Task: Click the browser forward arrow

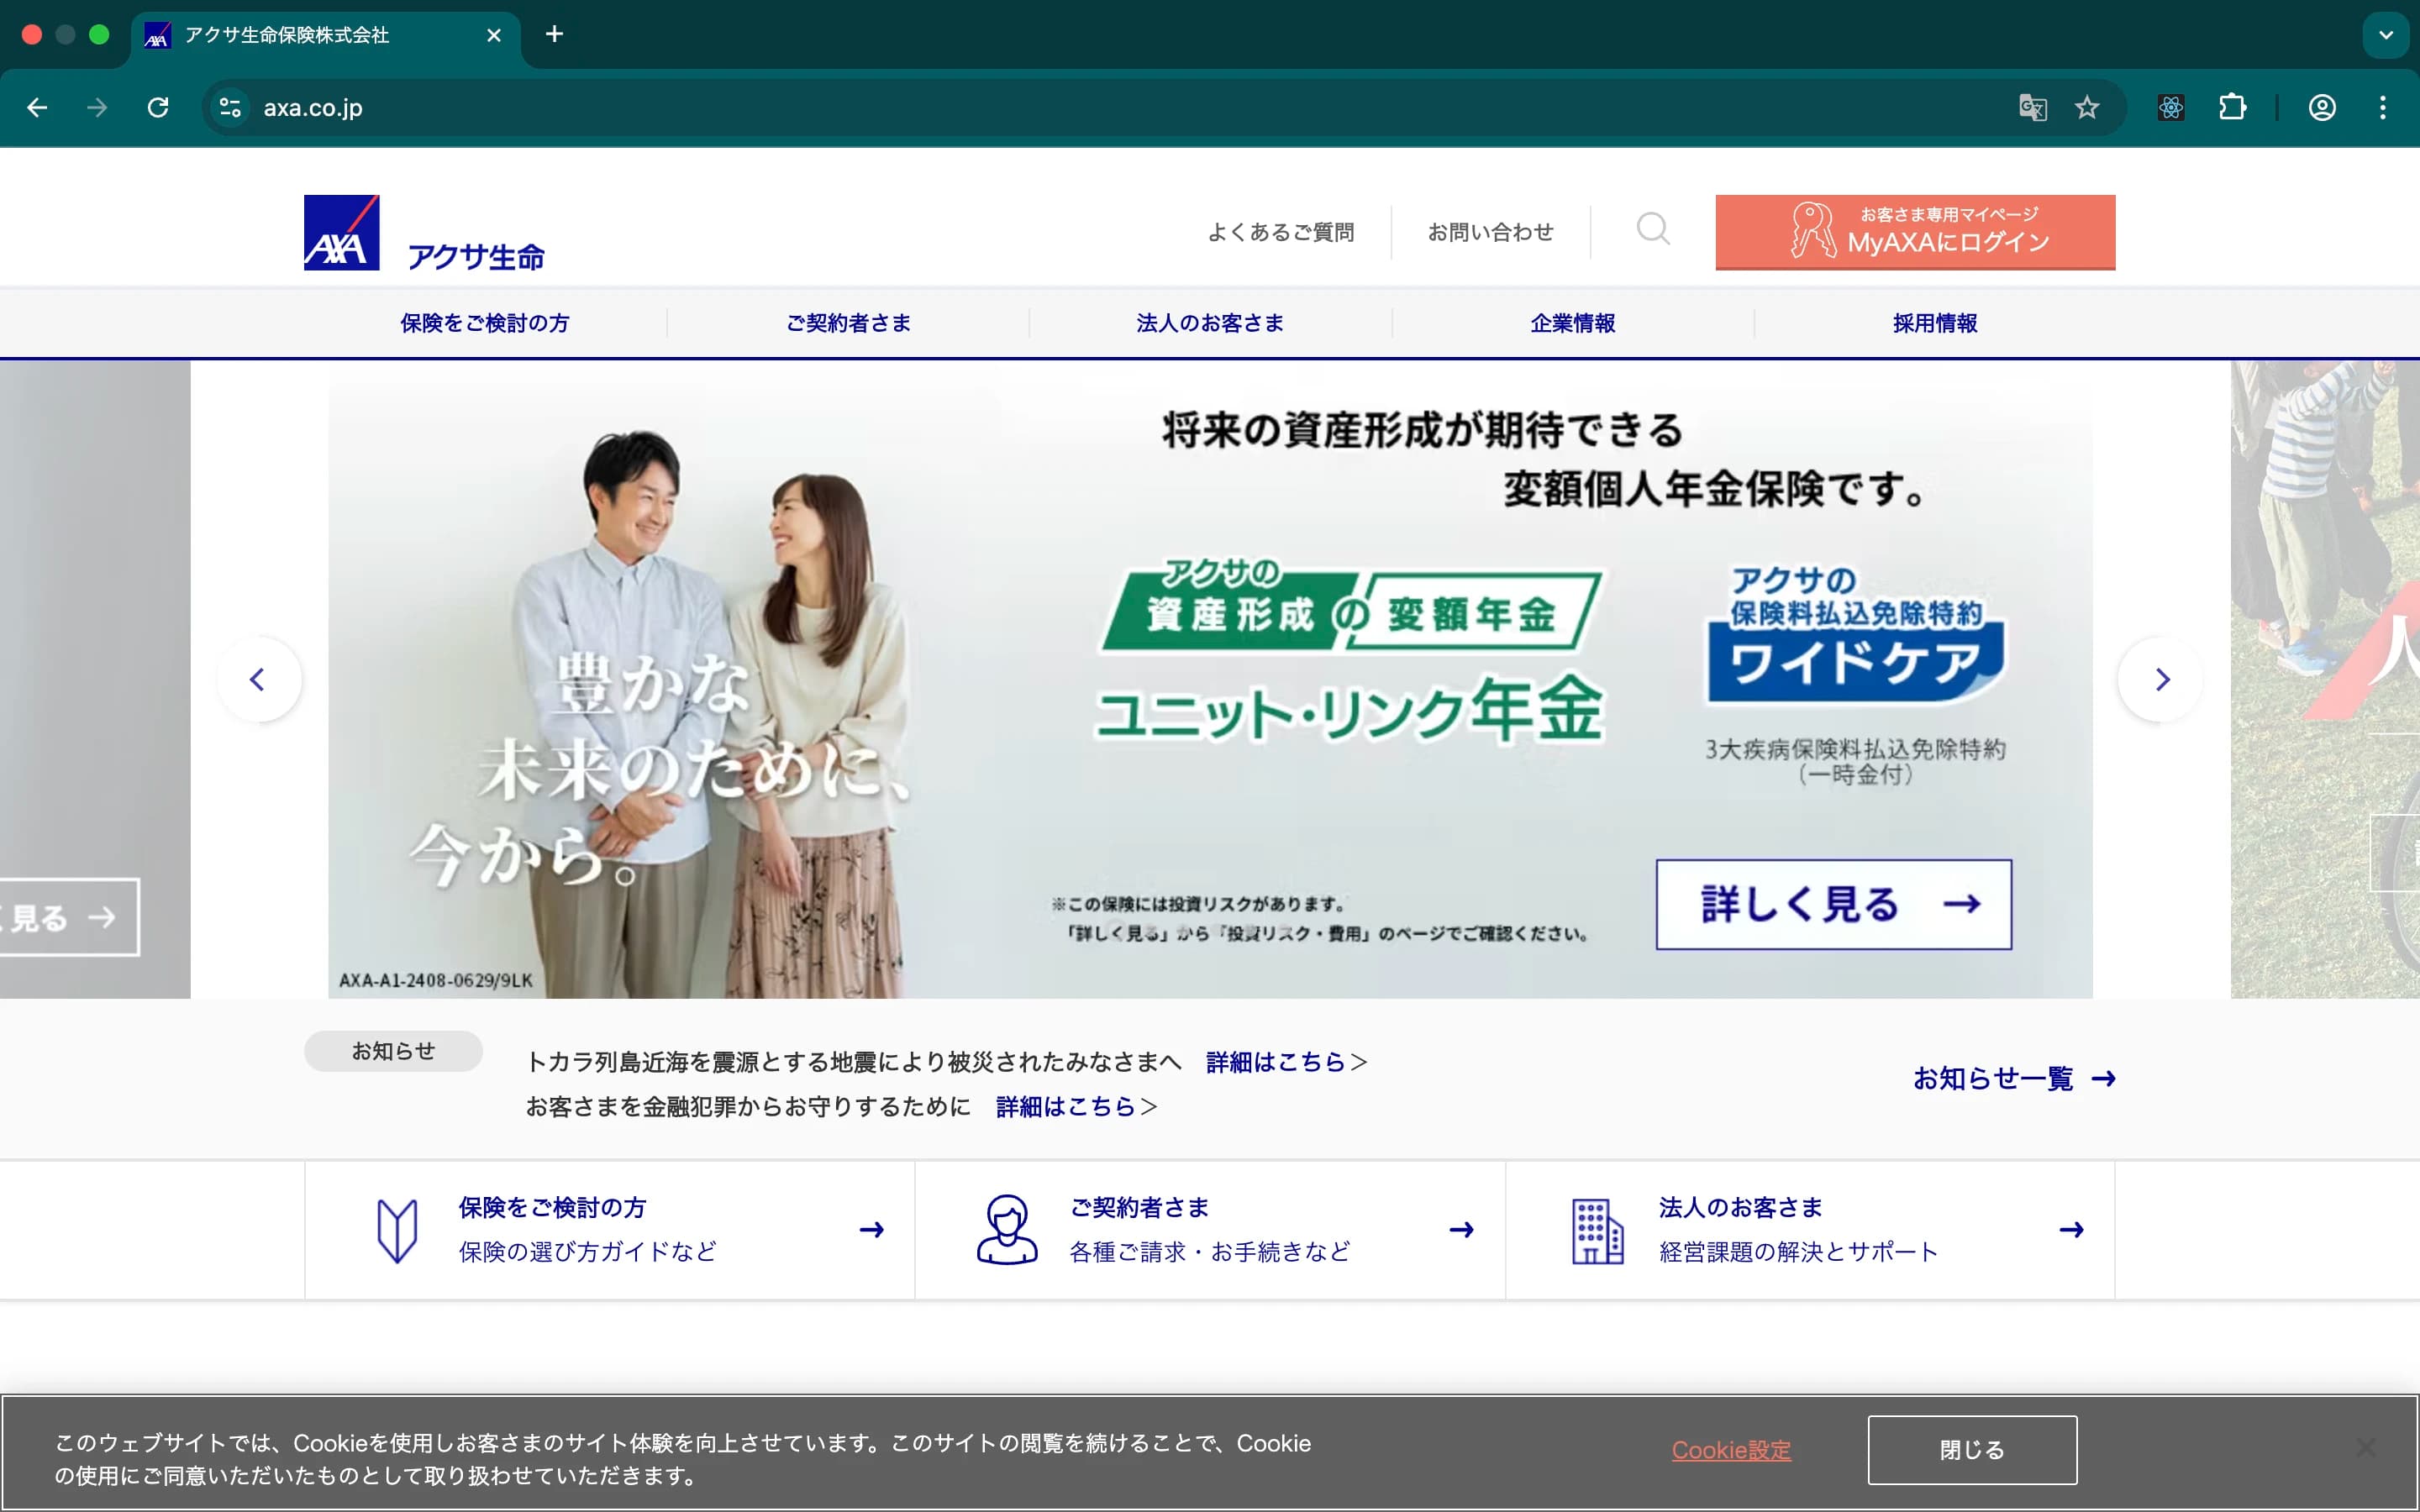Action: pyautogui.click(x=97, y=107)
